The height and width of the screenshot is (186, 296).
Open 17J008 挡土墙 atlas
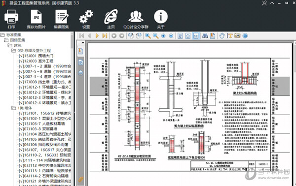click(x=45, y=82)
